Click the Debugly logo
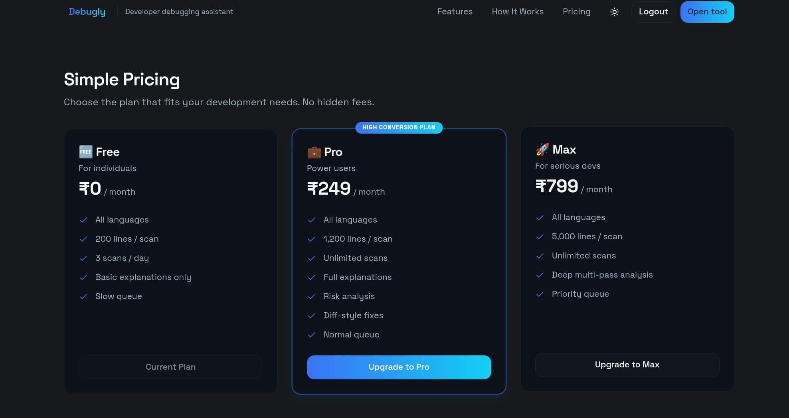The width and height of the screenshot is (789, 418). (87, 12)
